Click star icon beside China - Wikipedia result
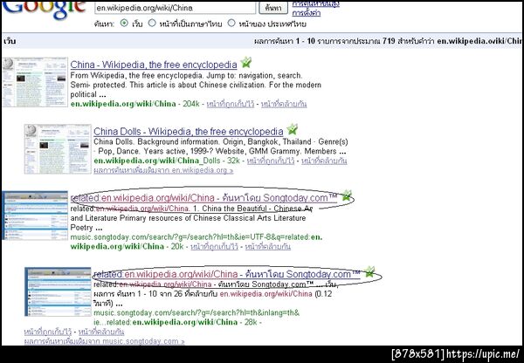 pyautogui.click(x=246, y=62)
